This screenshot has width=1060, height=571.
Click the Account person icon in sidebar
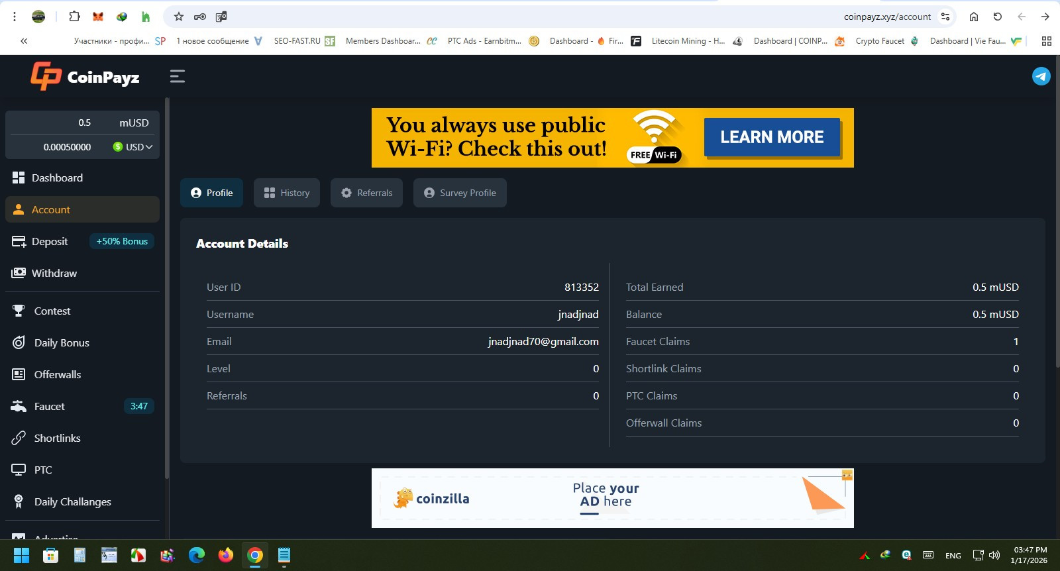pos(19,209)
